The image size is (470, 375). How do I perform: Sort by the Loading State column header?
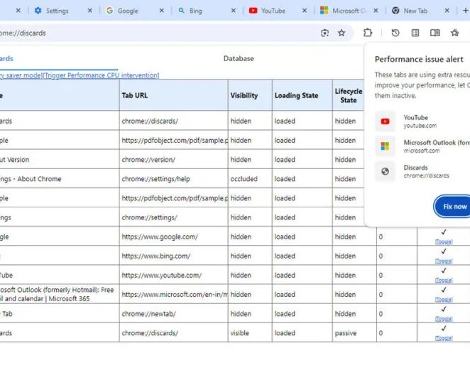pos(302,95)
